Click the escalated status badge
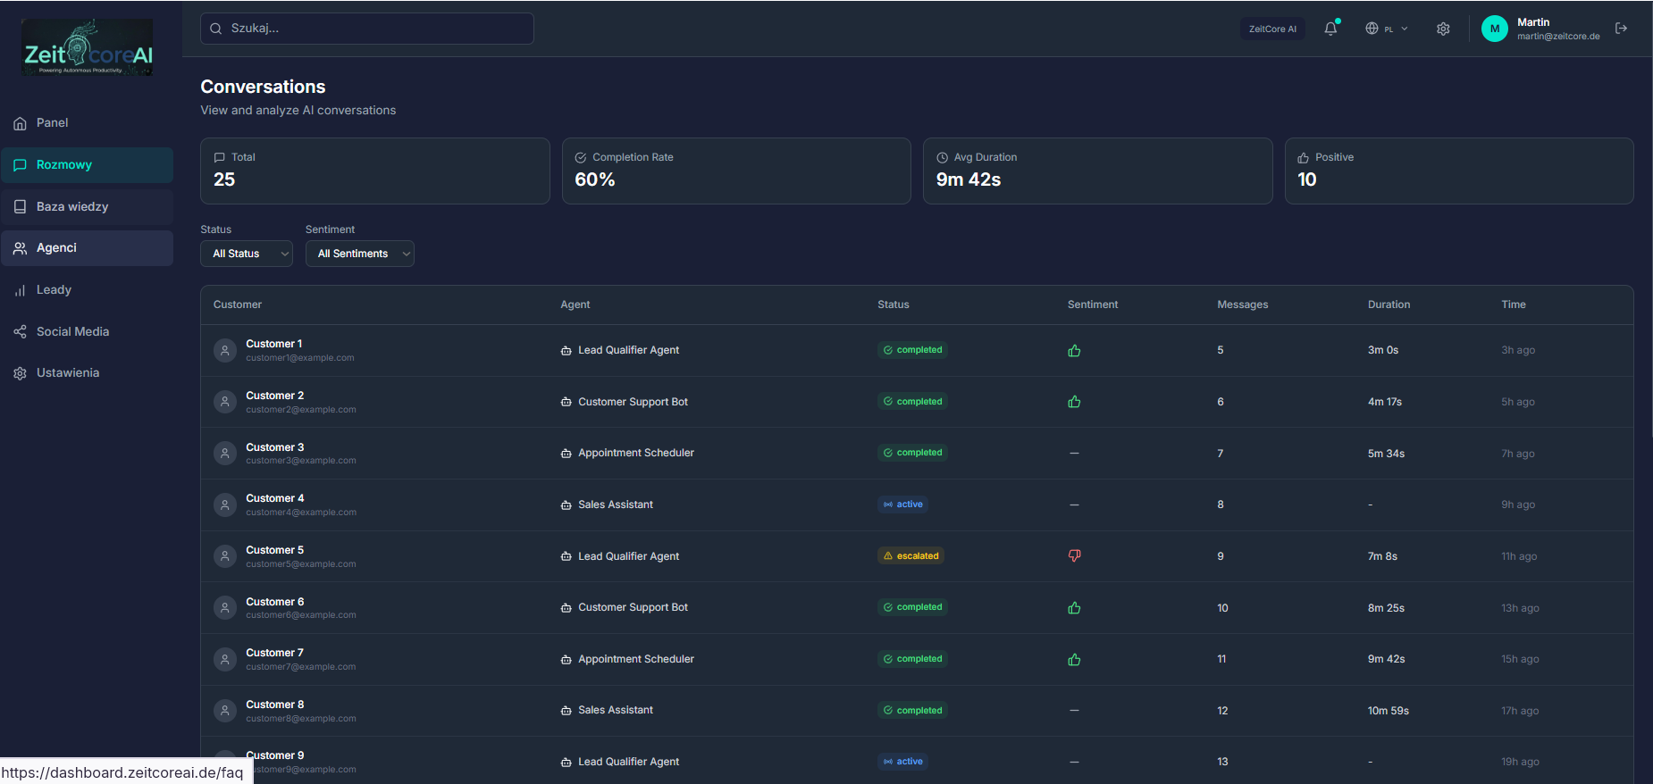Screen dimensions: 1653x784 tap(910, 555)
